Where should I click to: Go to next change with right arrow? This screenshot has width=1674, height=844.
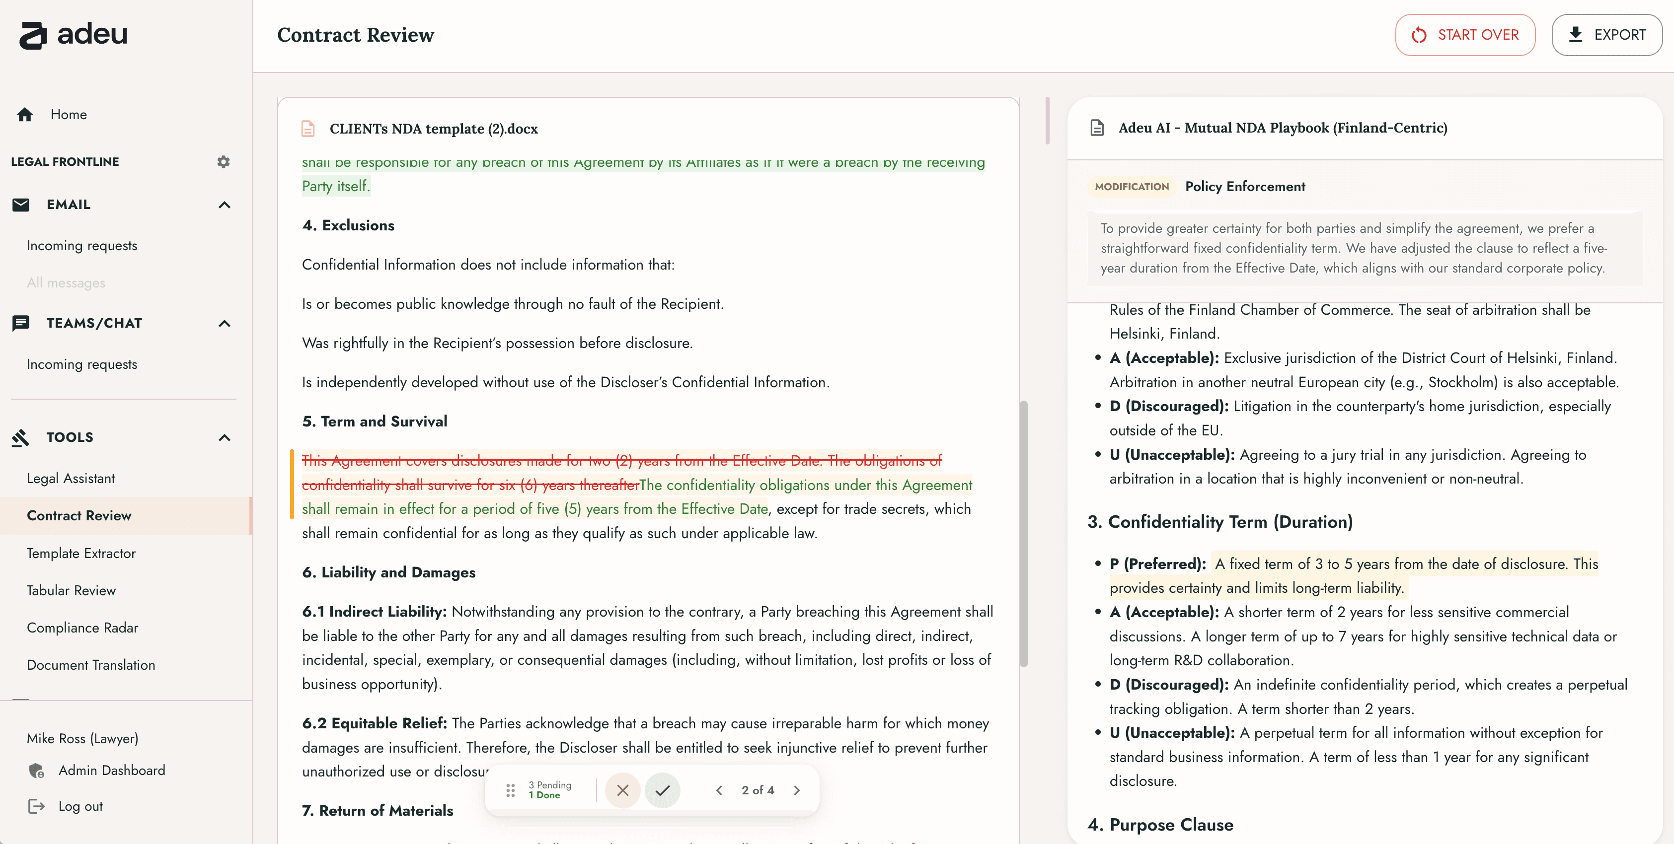click(797, 790)
